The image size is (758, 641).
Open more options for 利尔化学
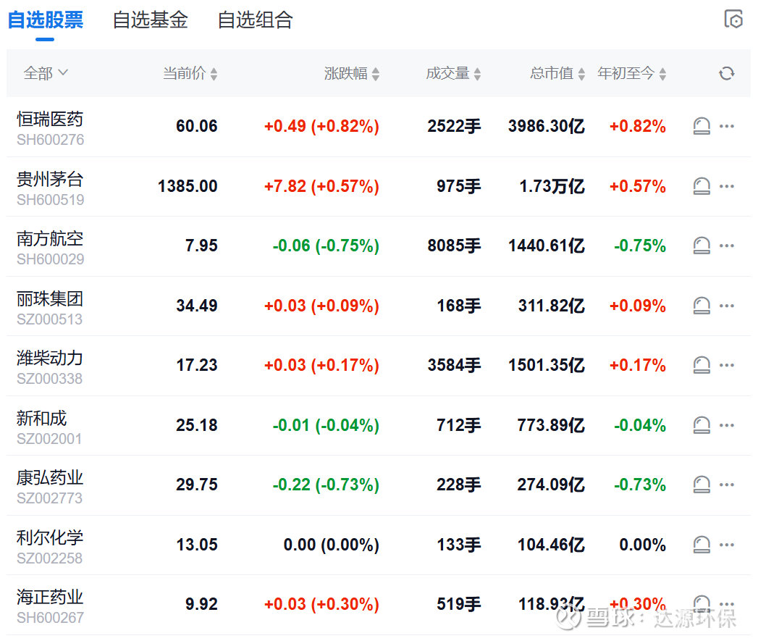point(727,545)
